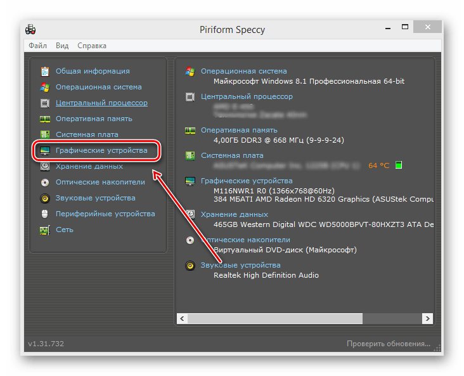Screen dimensions: 464x376
Task: Minimize the Piriform Speccy window
Action: point(388,27)
